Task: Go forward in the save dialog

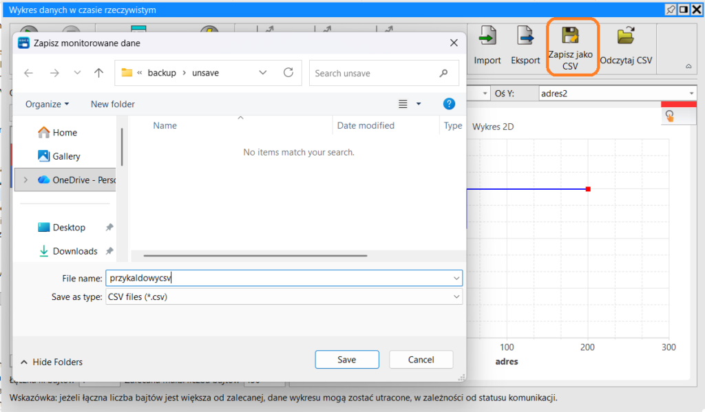Action: tap(54, 73)
